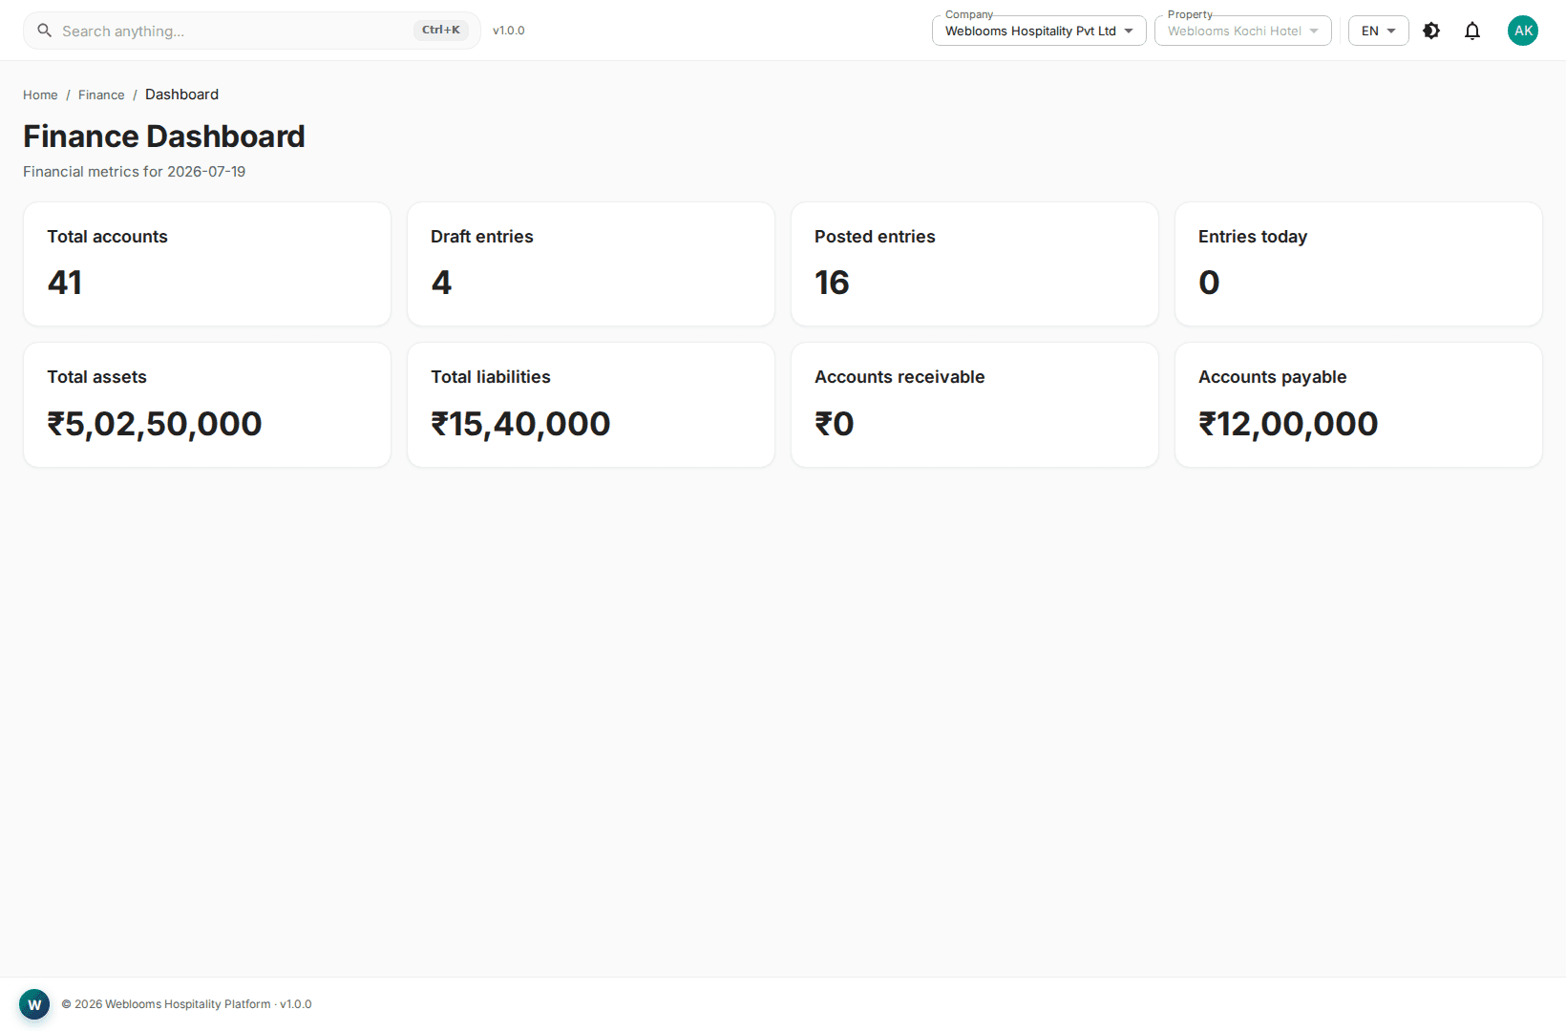1566x1031 pixels.
Task: Open the Property dropdown Weblooms Kochi Hotel
Action: pyautogui.click(x=1242, y=31)
